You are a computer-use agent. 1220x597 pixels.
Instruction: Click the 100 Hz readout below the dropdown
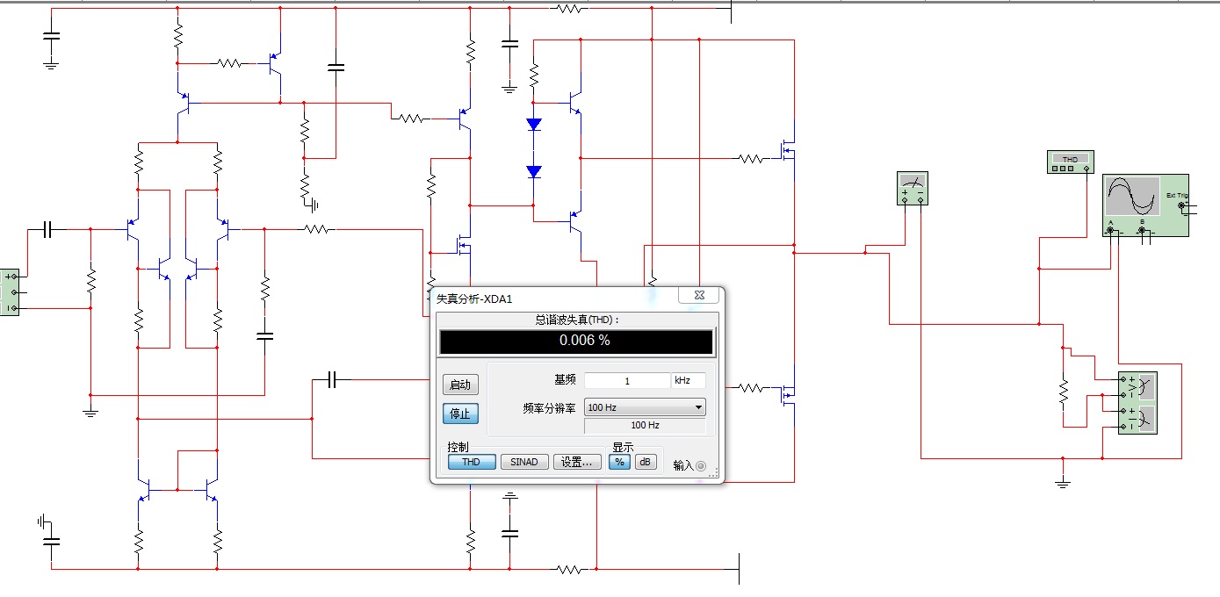(x=645, y=425)
